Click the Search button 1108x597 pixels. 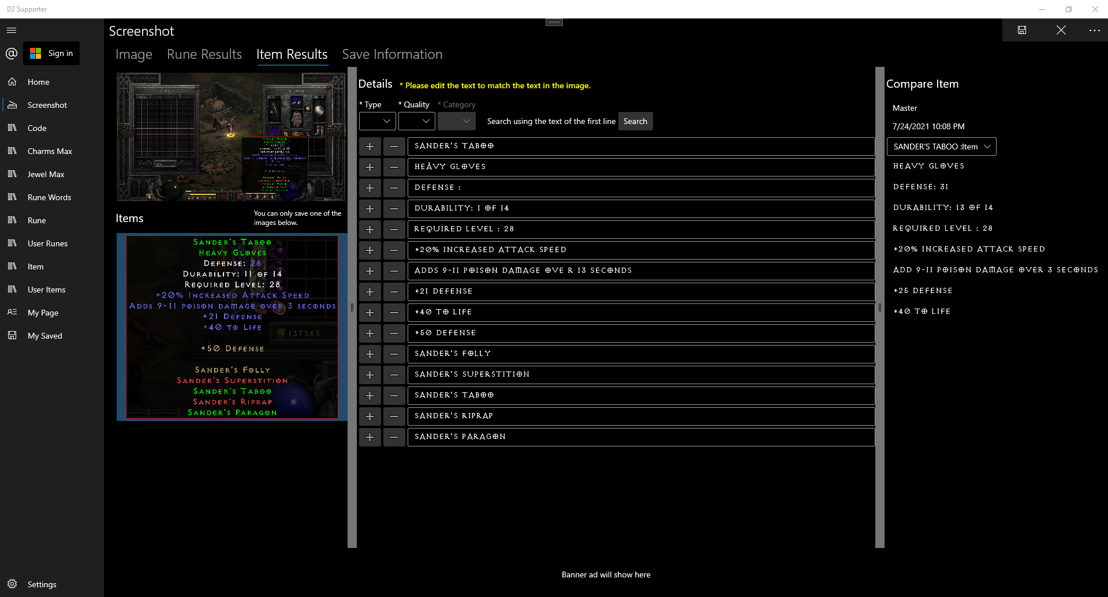pos(635,121)
